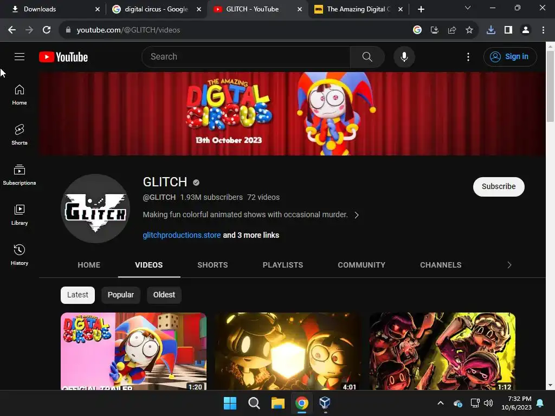This screenshot has width=555, height=416.
Task: Open YouTube settings three-dot menu
Action: pos(468,56)
